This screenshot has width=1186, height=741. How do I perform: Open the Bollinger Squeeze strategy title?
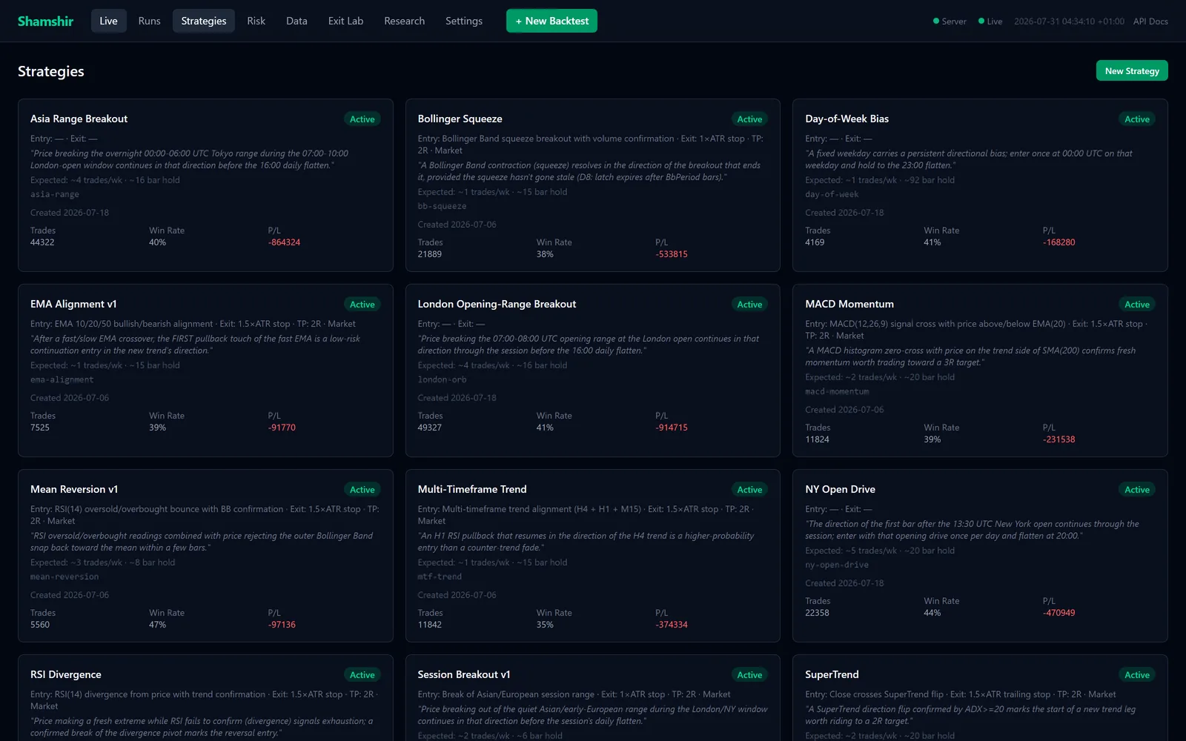coord(460,119)
